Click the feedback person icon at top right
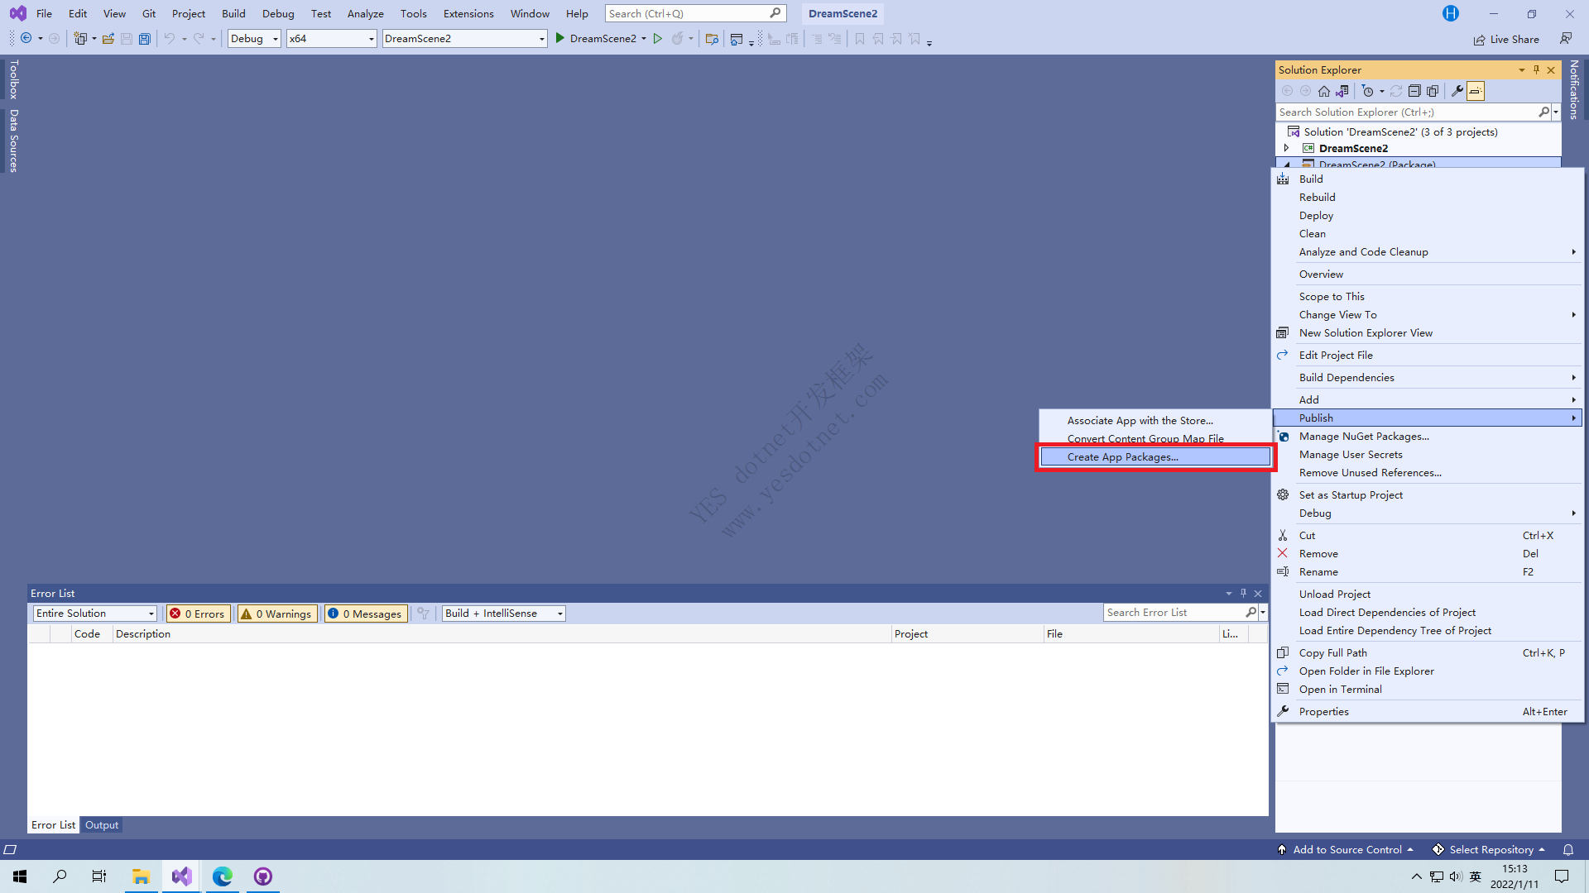Screen dimensions: 1589x893 [1566, 39]
